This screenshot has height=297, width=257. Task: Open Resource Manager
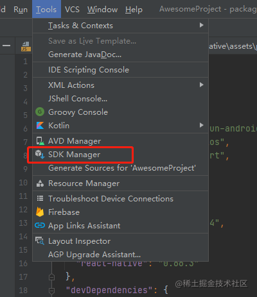coord(120,183)
